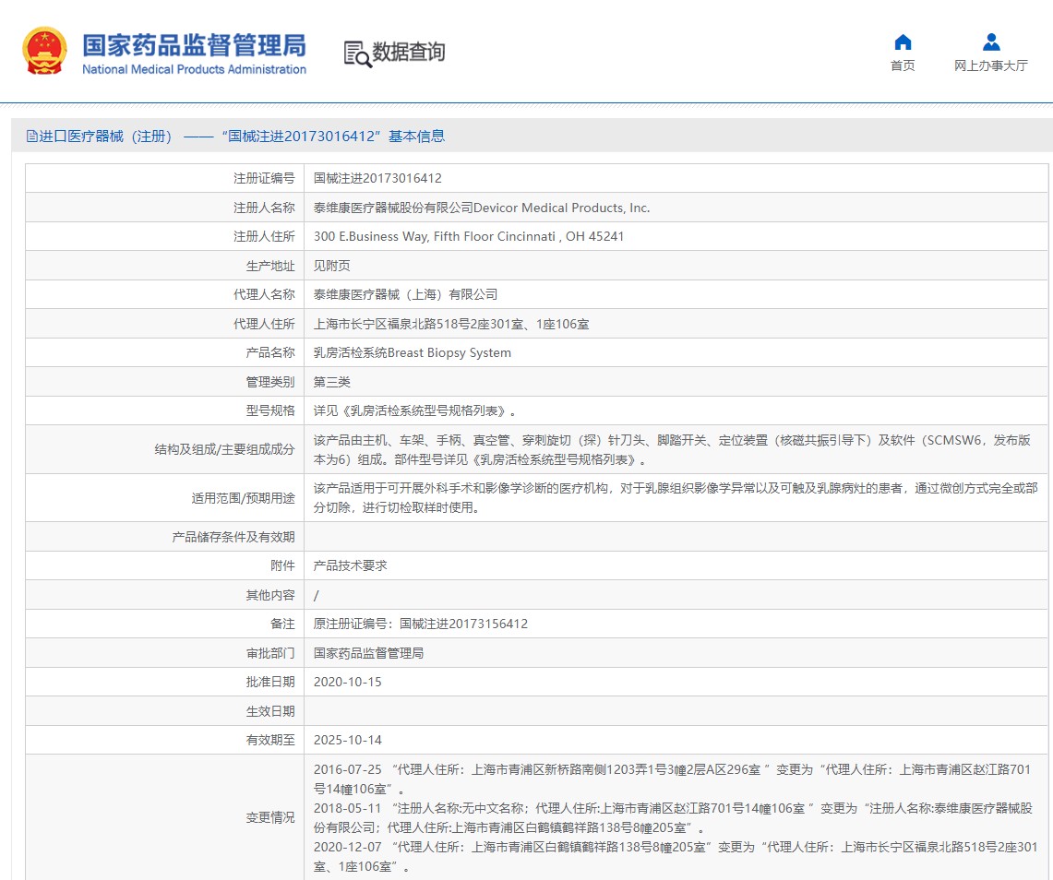Select product name Breast Biopsy System
Viewport: 1053px width, 880px height.
coord(413,353)
